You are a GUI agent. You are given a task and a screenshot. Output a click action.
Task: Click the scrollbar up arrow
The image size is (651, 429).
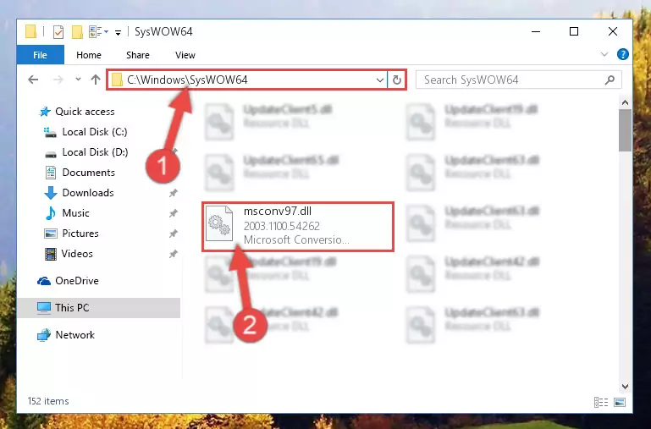(x=625, y=102)
